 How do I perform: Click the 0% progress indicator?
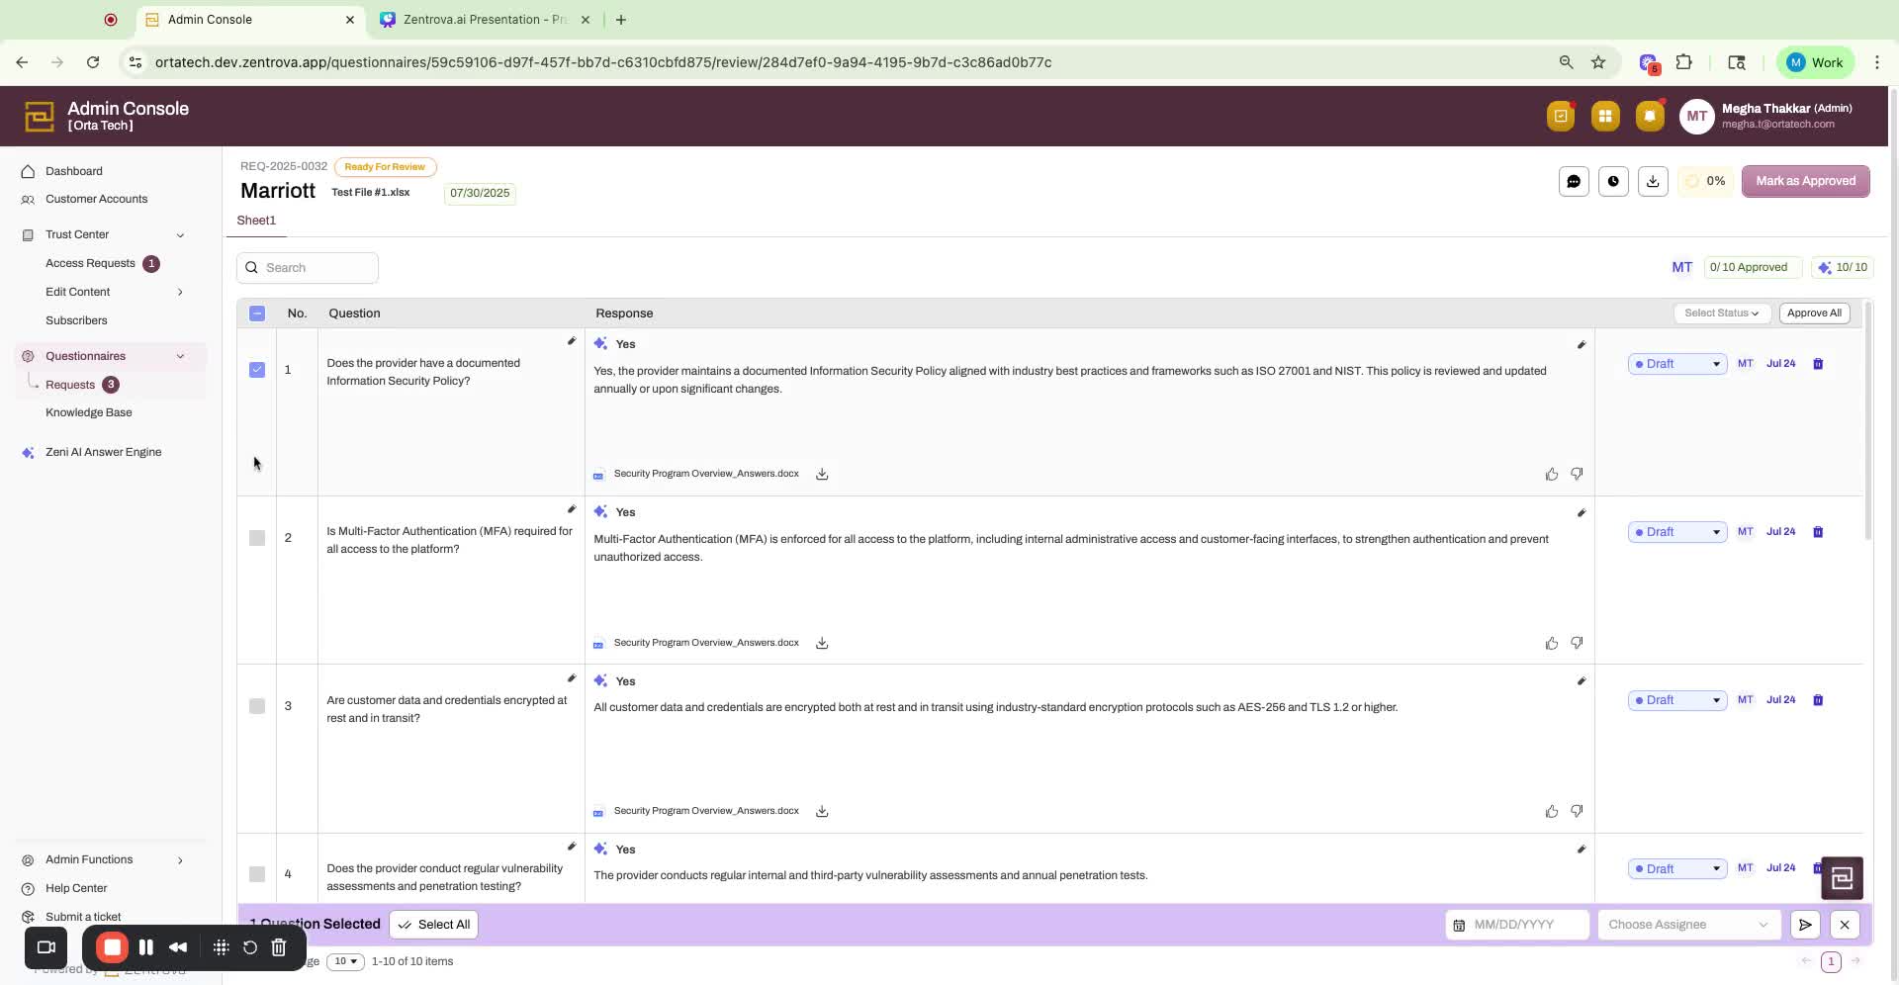click(1705, 182)
